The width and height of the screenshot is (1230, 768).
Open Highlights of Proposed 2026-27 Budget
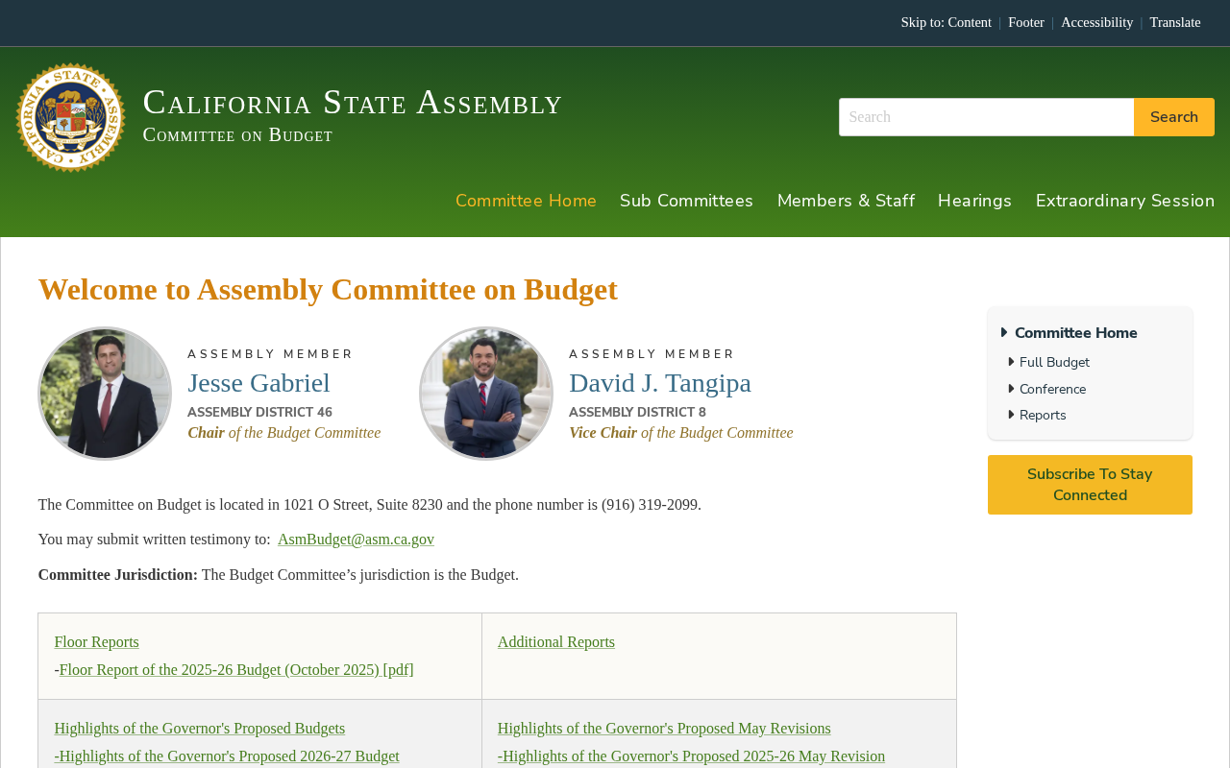point(227,756)
